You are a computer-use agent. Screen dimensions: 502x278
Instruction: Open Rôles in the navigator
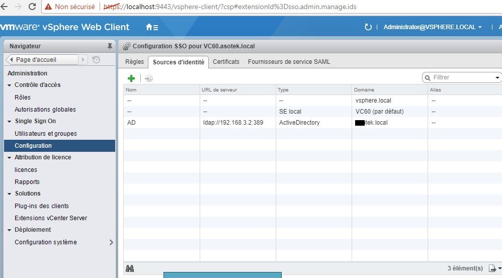[x=23, y=97]
